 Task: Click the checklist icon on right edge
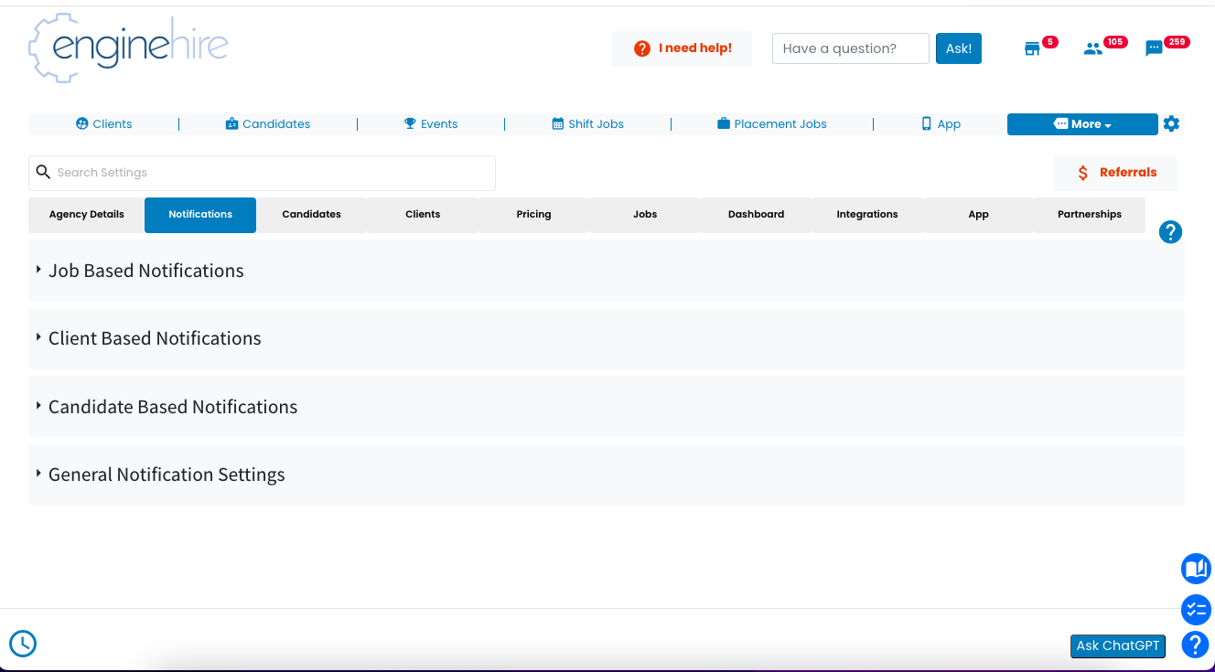[1196, 610]
